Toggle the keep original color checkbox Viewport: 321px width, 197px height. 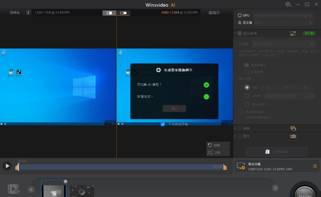(241, 112)
